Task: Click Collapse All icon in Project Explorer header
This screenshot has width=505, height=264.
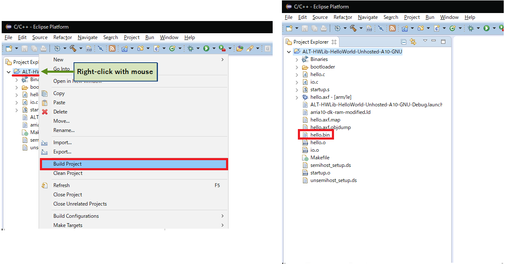Action: pyautogui.click(x=404, y=42)
